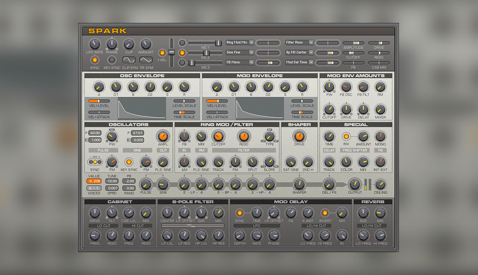Image resolution: width=478 pixels, height=275 pixels.
Task: Toggle the Mod Delay INVERT button
Action: click(324, 213)
